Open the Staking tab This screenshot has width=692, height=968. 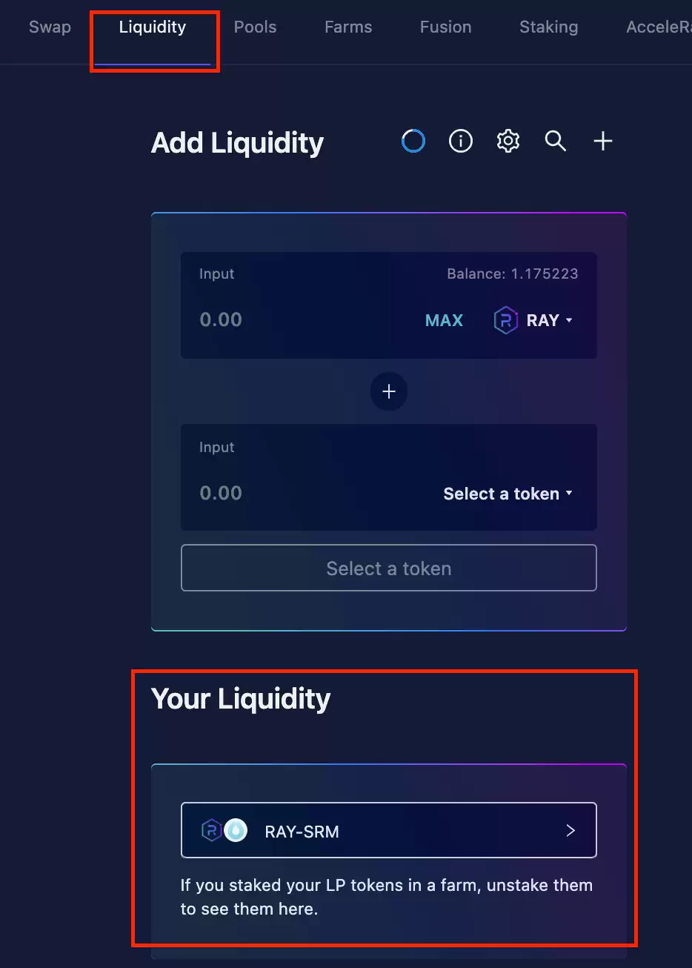pyautogui.click(x=548, y=27)
